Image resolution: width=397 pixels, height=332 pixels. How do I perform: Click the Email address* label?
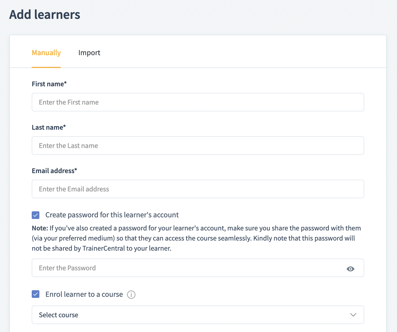[x=54, y=171]
